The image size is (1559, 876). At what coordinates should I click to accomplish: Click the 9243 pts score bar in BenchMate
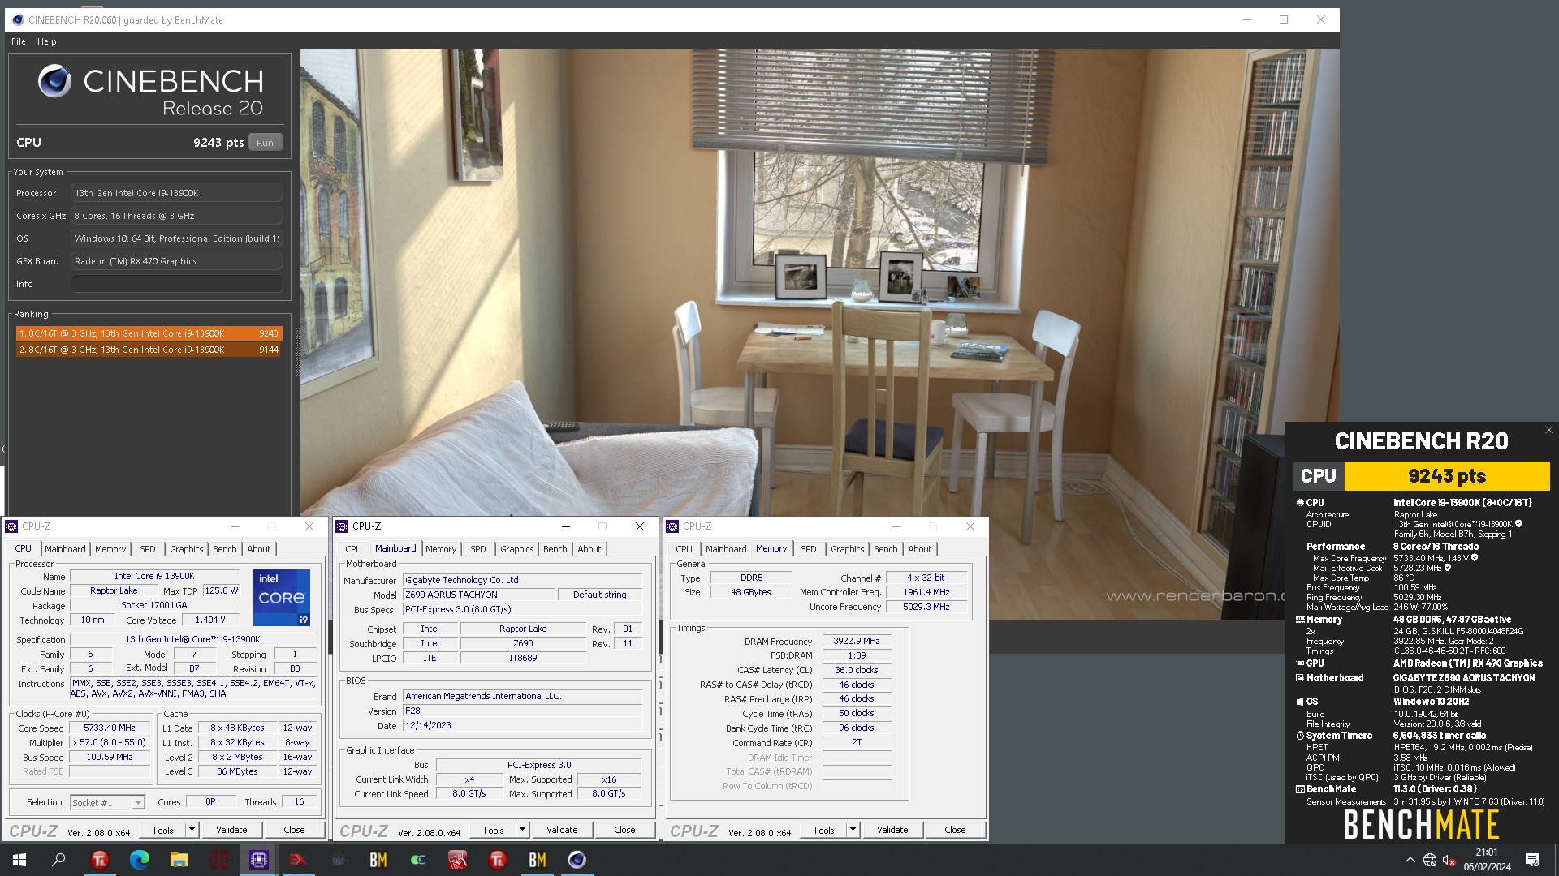(x=1447, y=476)
